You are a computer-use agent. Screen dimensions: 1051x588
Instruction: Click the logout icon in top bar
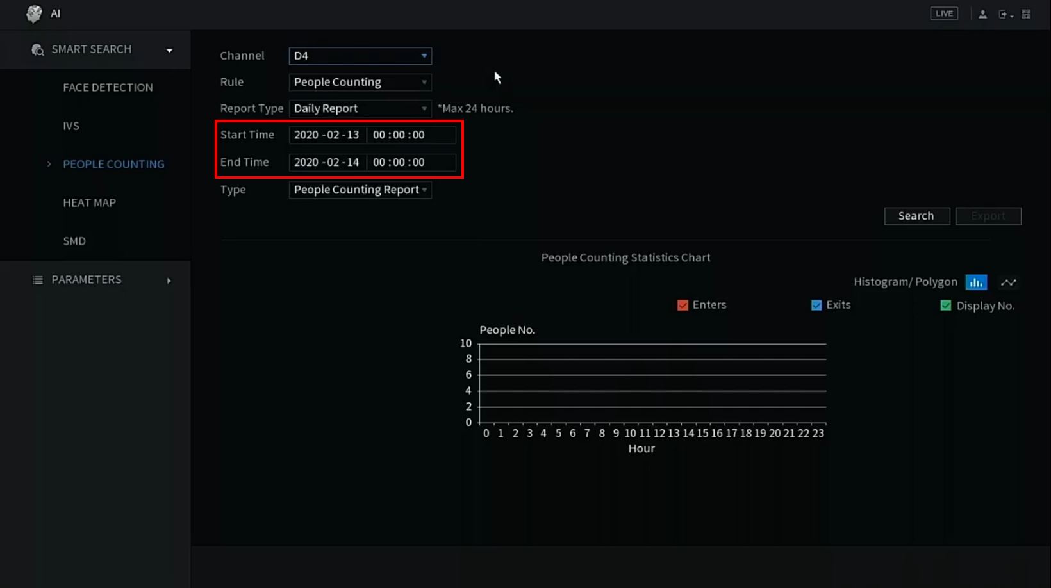point(1005,14)
